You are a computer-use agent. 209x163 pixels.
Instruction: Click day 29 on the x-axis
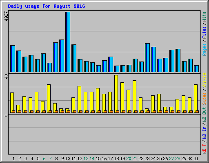click(x=184, y=159)
